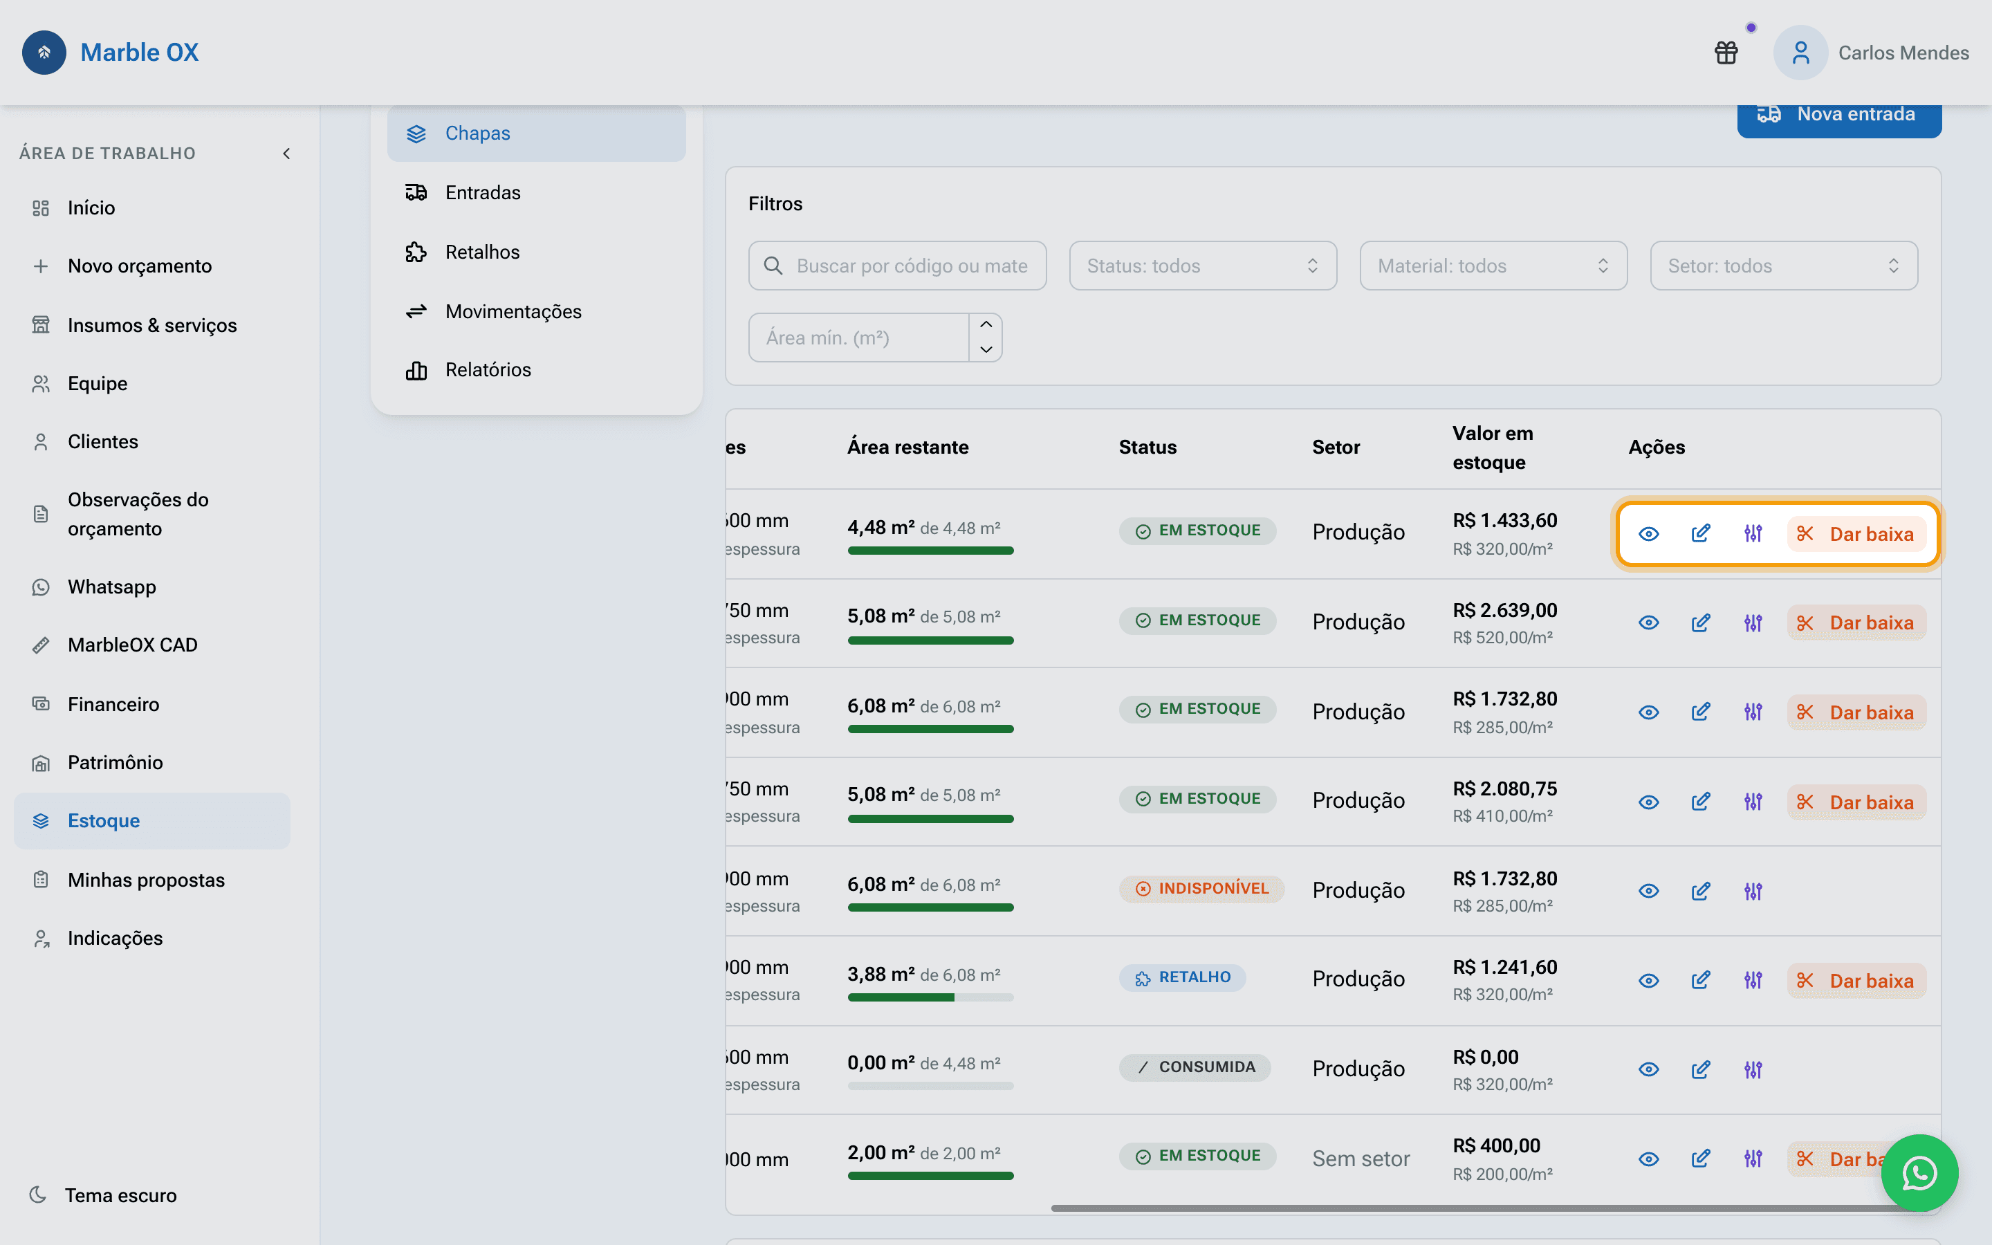1992x1245 pixels.
Task: Click the RETALHO row area progress bar
Action: [x=930, y=997]
